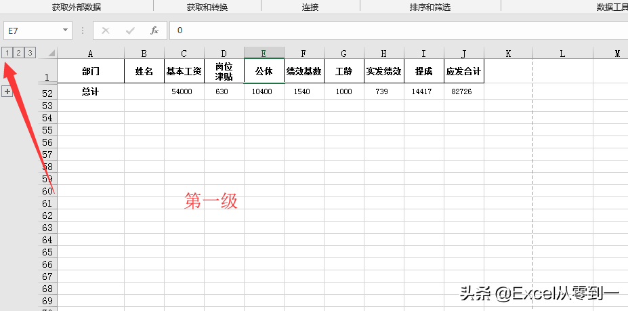
Task: Select row 52 header
Action: tap(47, 93)
